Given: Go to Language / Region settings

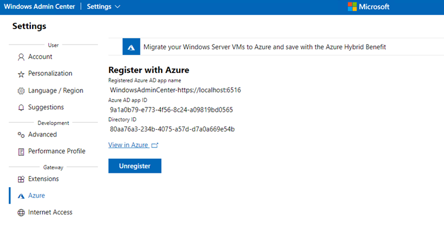Looking at the screenshot, I should [x=56, y=91].
